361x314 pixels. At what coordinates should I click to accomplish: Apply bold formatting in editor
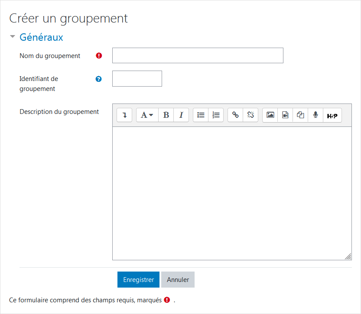pos(166,115)
